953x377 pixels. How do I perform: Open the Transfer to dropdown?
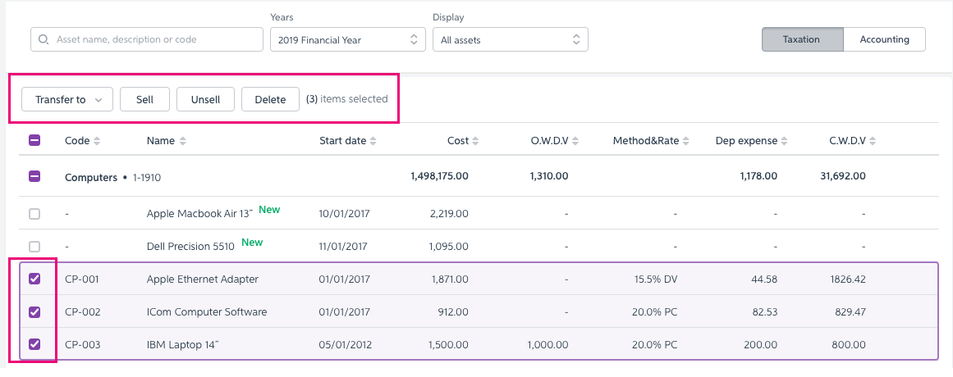tap(67, 99)
